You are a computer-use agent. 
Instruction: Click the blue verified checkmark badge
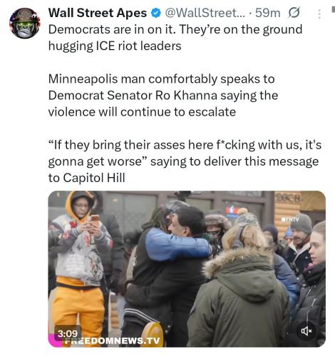pyautogui.click(x=156, y=13)
